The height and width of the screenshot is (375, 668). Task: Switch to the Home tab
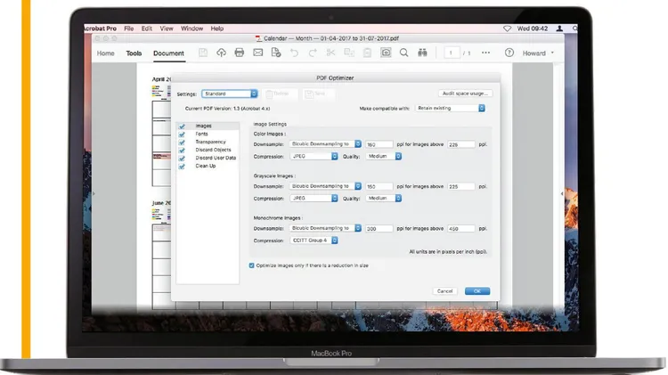click(106, 53)
